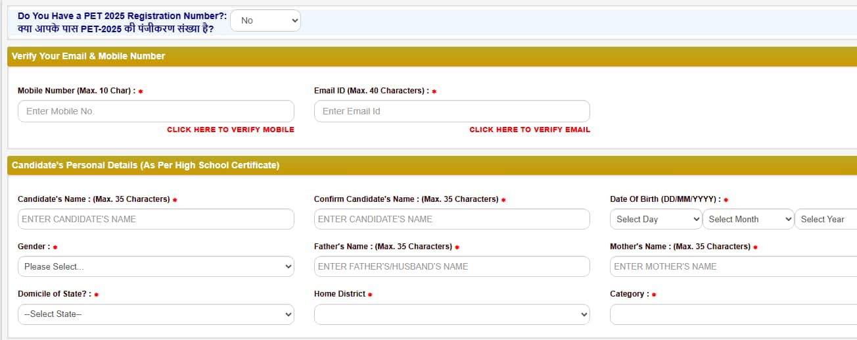Expand the Gender 'Please Select' dropdown
Image resolution: width=857 pixels, height=340 pixels.
point(156,266)
